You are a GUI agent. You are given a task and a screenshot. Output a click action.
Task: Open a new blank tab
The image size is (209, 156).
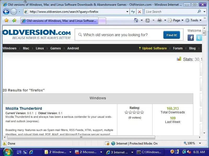tap(102, 21)
